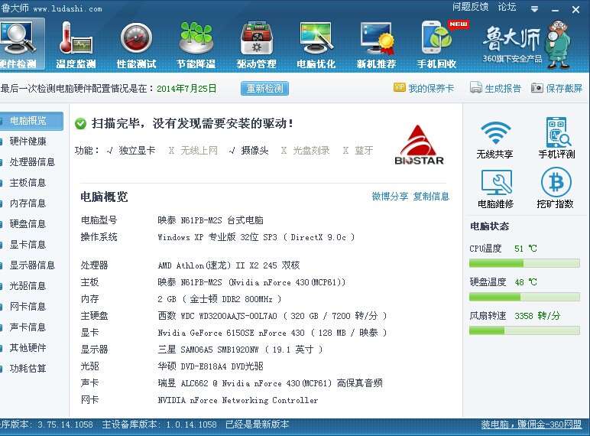The width and height of the screenshot is (590, 436).
Task: Click 问题反馈 feedback link
Action: point(470,7)
